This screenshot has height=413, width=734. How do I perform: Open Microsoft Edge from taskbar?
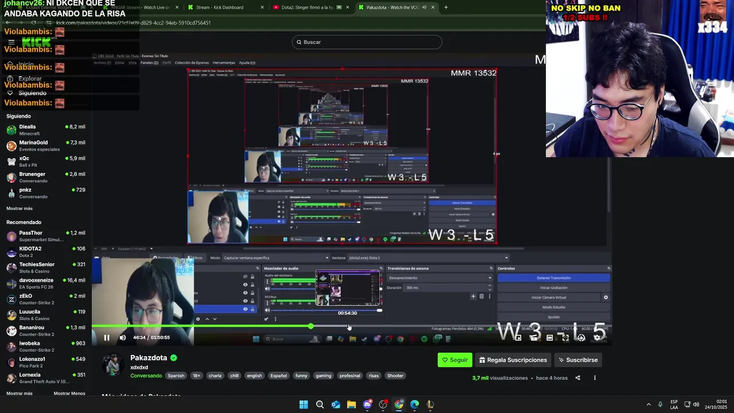[415, 404]
